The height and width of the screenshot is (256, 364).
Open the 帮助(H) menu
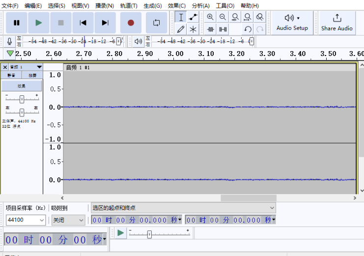(250, 5)
